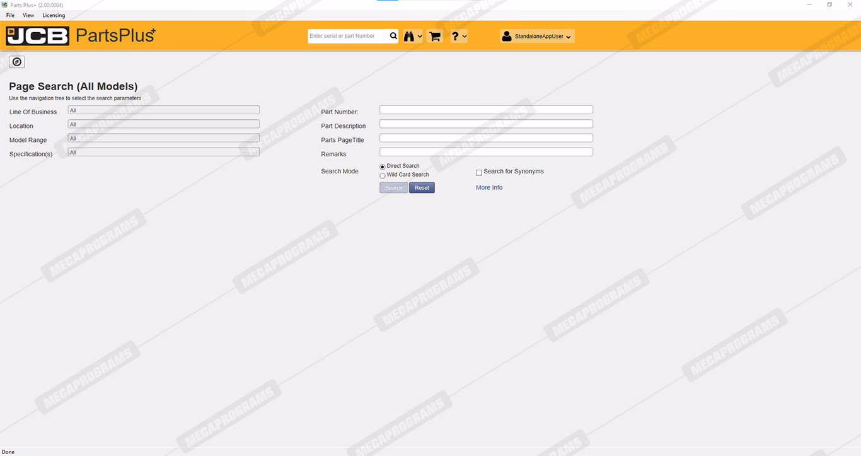Click the 'Page Search (All Models)' heading

tap(73, 86)
